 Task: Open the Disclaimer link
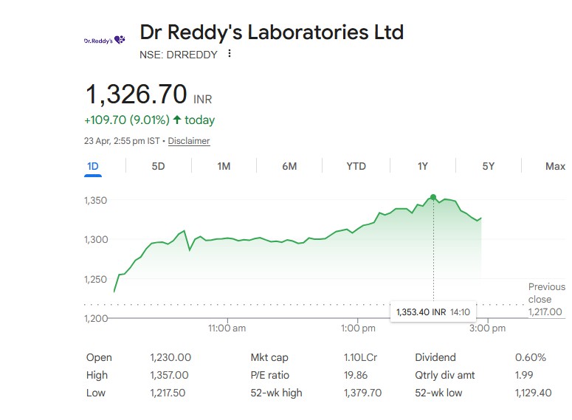[x=189, y=141]
